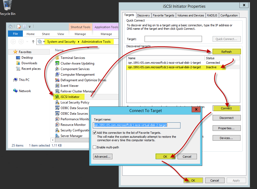Open the Configuration tab
The width and height of the screenshot is (257, 189).
tap(229, 15)
